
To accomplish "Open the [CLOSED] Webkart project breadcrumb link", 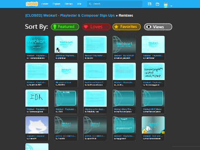I will [70, 15].
